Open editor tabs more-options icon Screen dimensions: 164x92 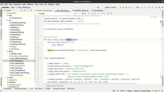160,10
